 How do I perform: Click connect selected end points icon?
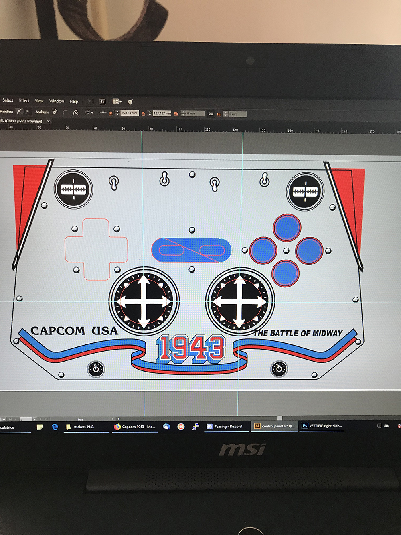[65, 112]
